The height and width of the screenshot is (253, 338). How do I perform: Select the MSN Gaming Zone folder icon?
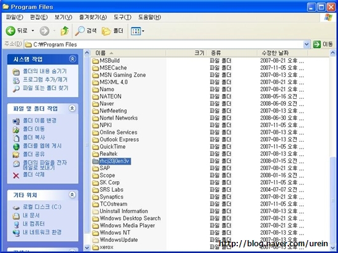coord(95,75)
